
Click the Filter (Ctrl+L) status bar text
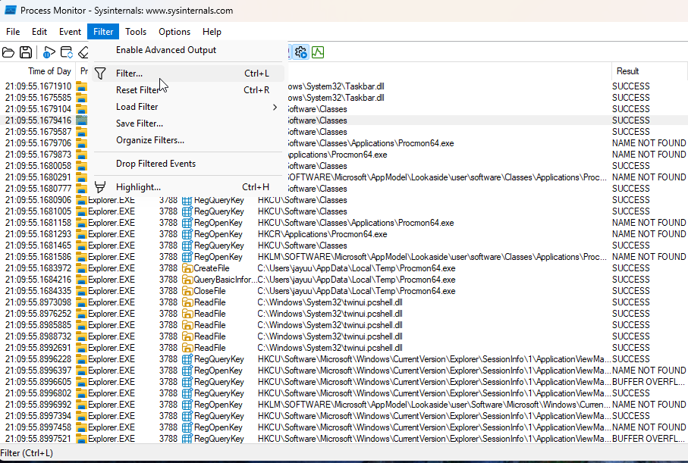[27, 453]
